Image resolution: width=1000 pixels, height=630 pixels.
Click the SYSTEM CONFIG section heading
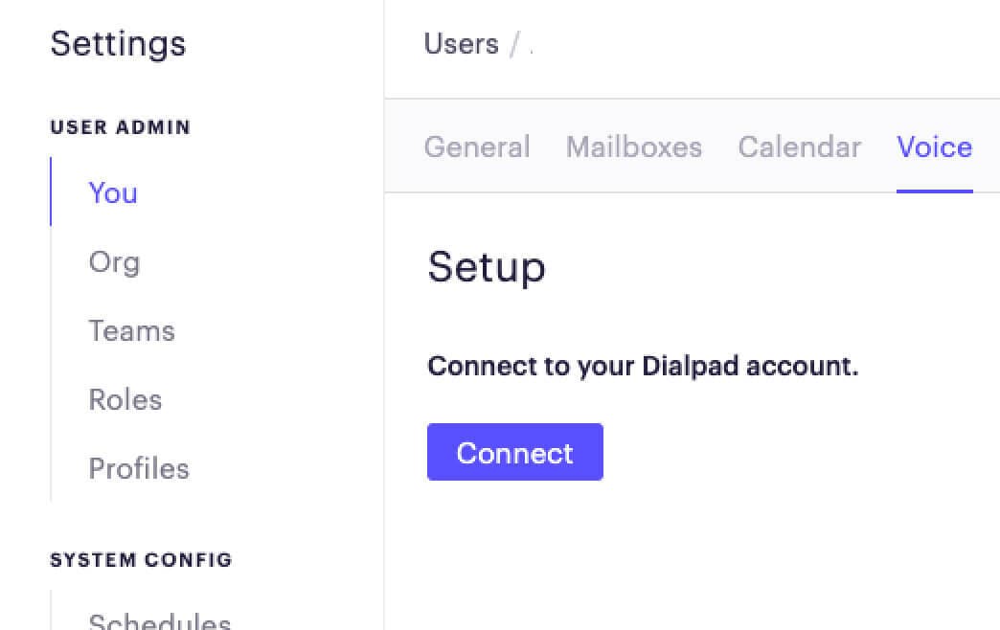pos(142,560)
